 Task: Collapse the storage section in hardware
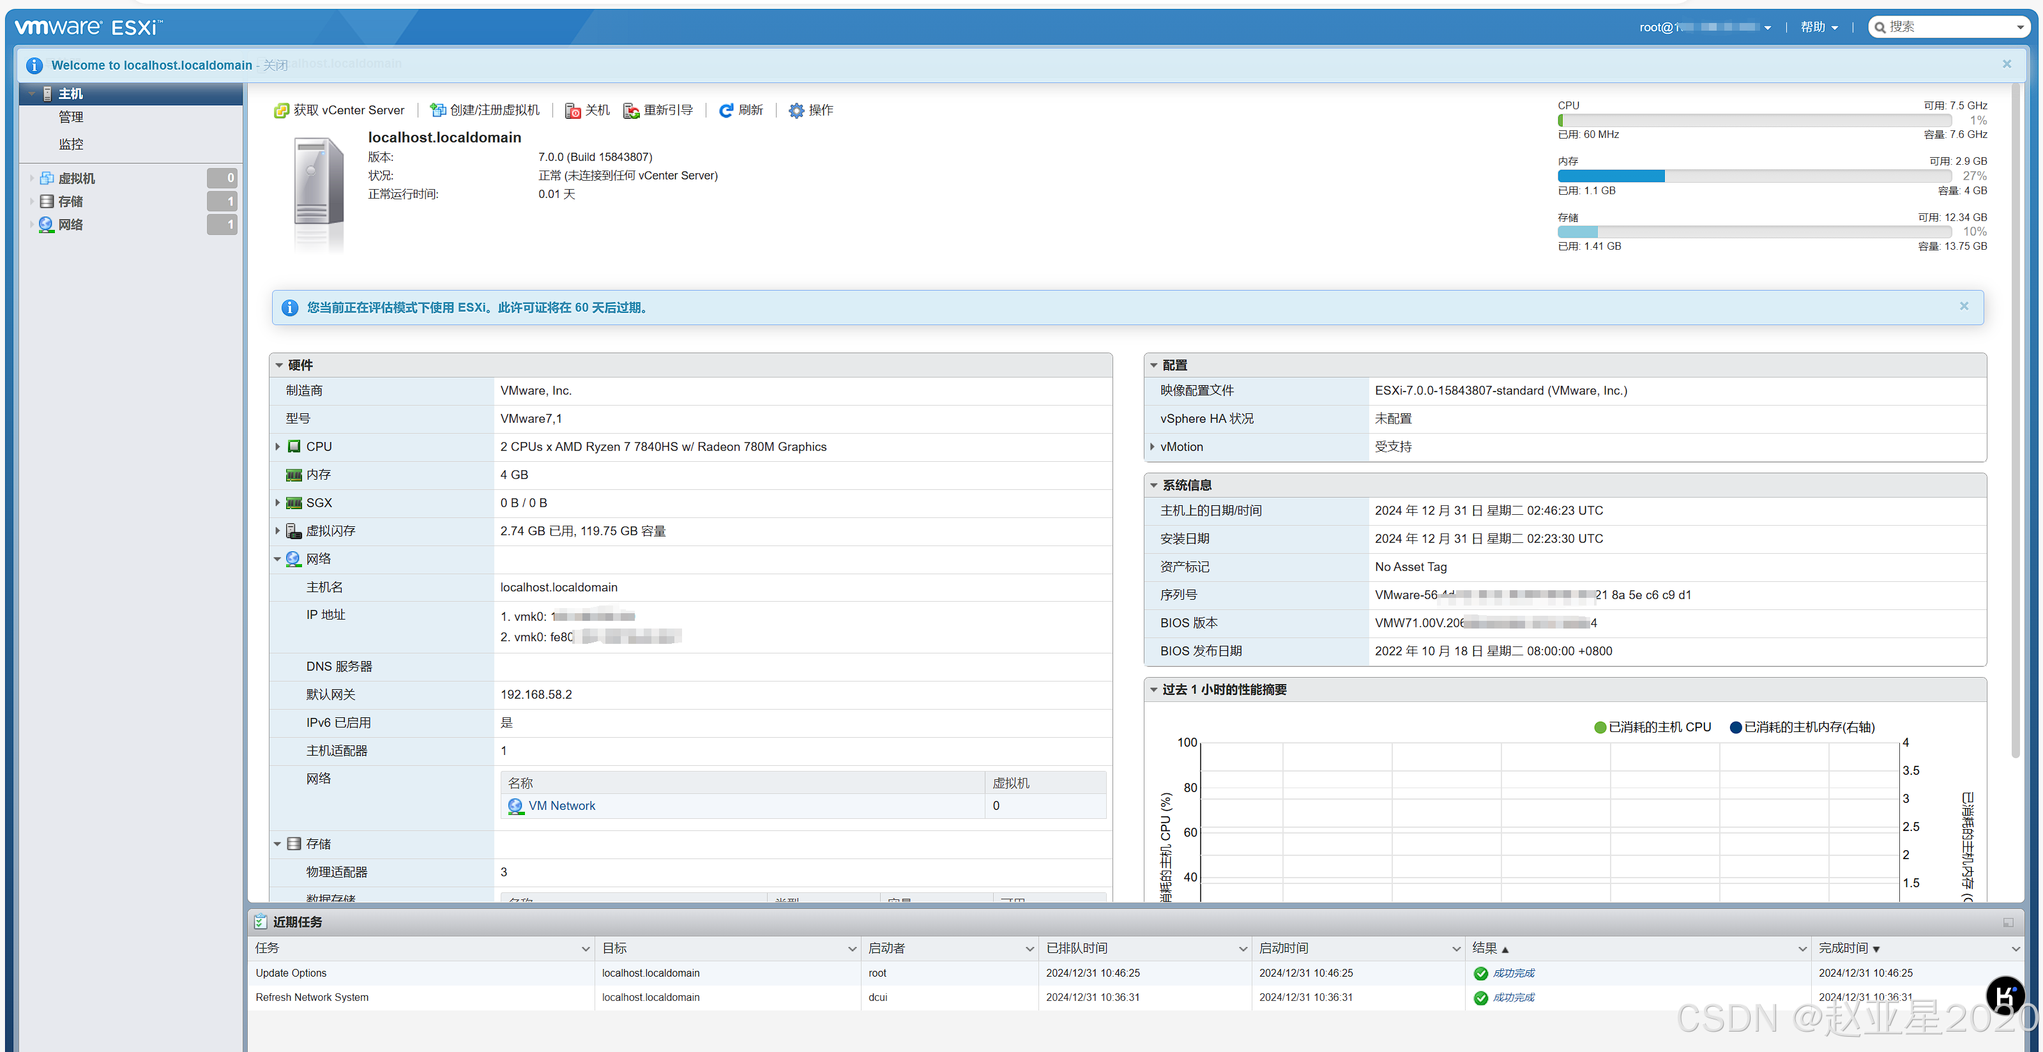tap(278, 844)
